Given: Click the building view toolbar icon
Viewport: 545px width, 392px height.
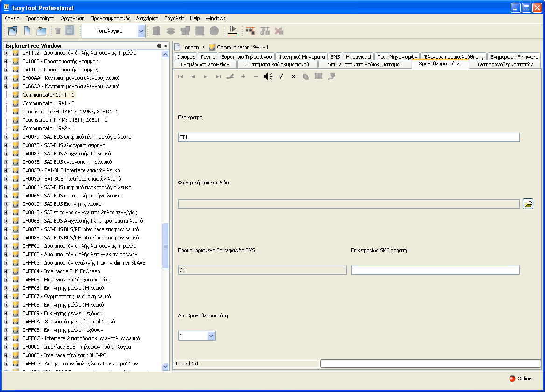Looking at the screenshot, I should pos(156,31).
